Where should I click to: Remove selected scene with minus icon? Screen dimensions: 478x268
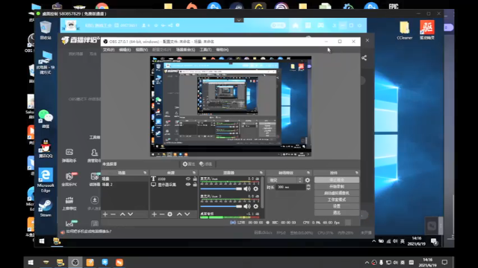coord(113,214)
